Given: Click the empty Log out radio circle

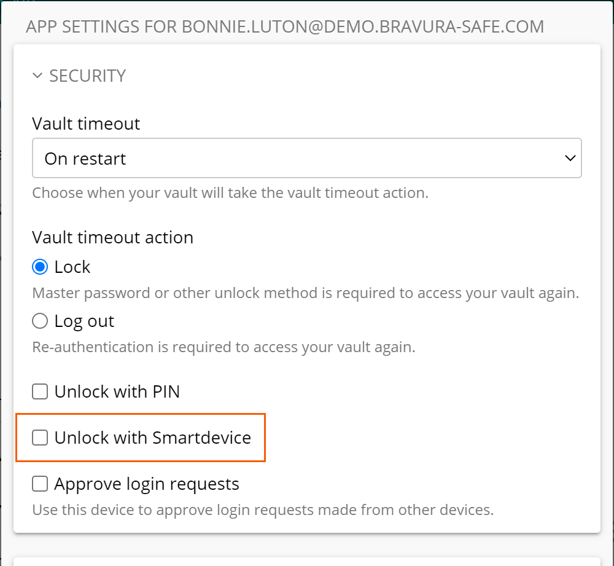Looking at the screenshot, I should [39, 320].
